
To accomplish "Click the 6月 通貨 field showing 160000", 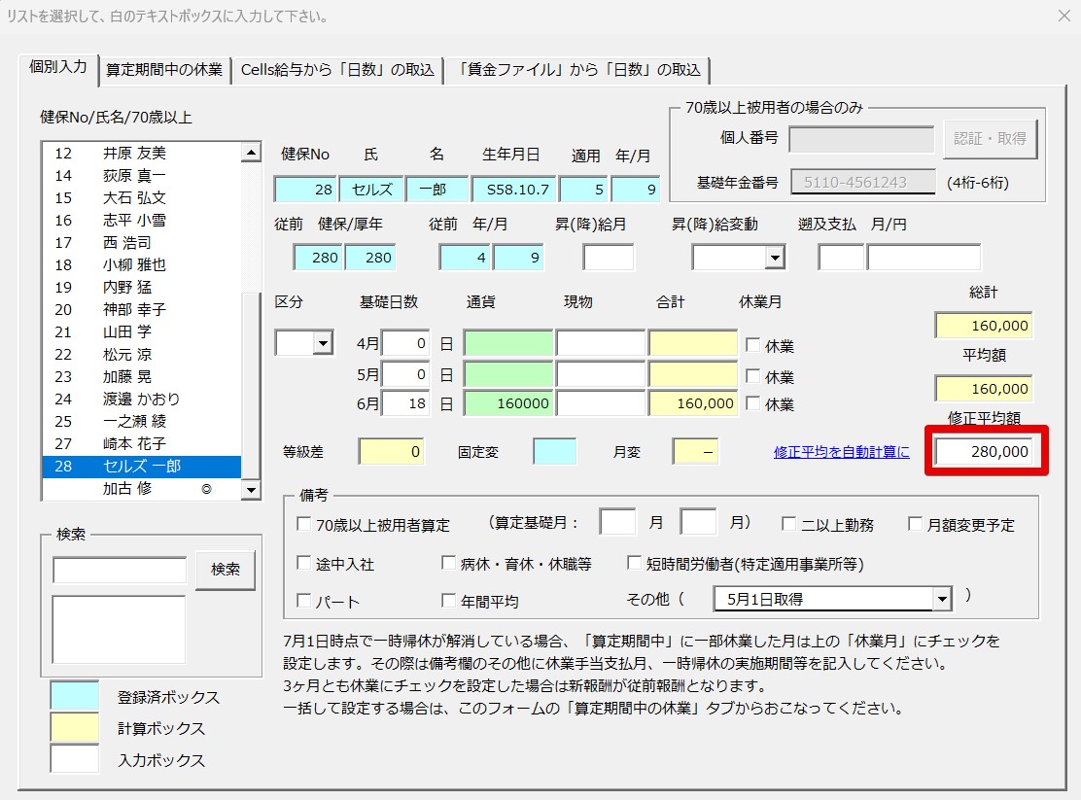I will coord(508,403).
